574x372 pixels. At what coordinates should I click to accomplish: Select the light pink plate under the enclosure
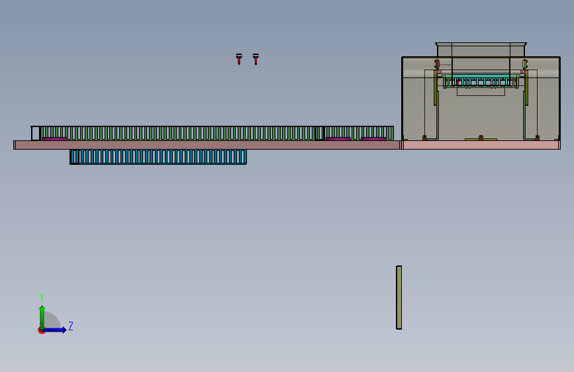pyautogui.click(x=481, y=145)
